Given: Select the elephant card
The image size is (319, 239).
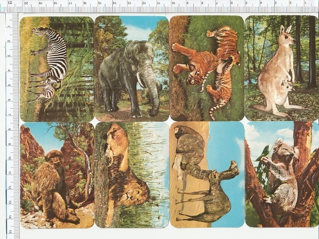Looking at the screenshot, I should click(131, 69).
